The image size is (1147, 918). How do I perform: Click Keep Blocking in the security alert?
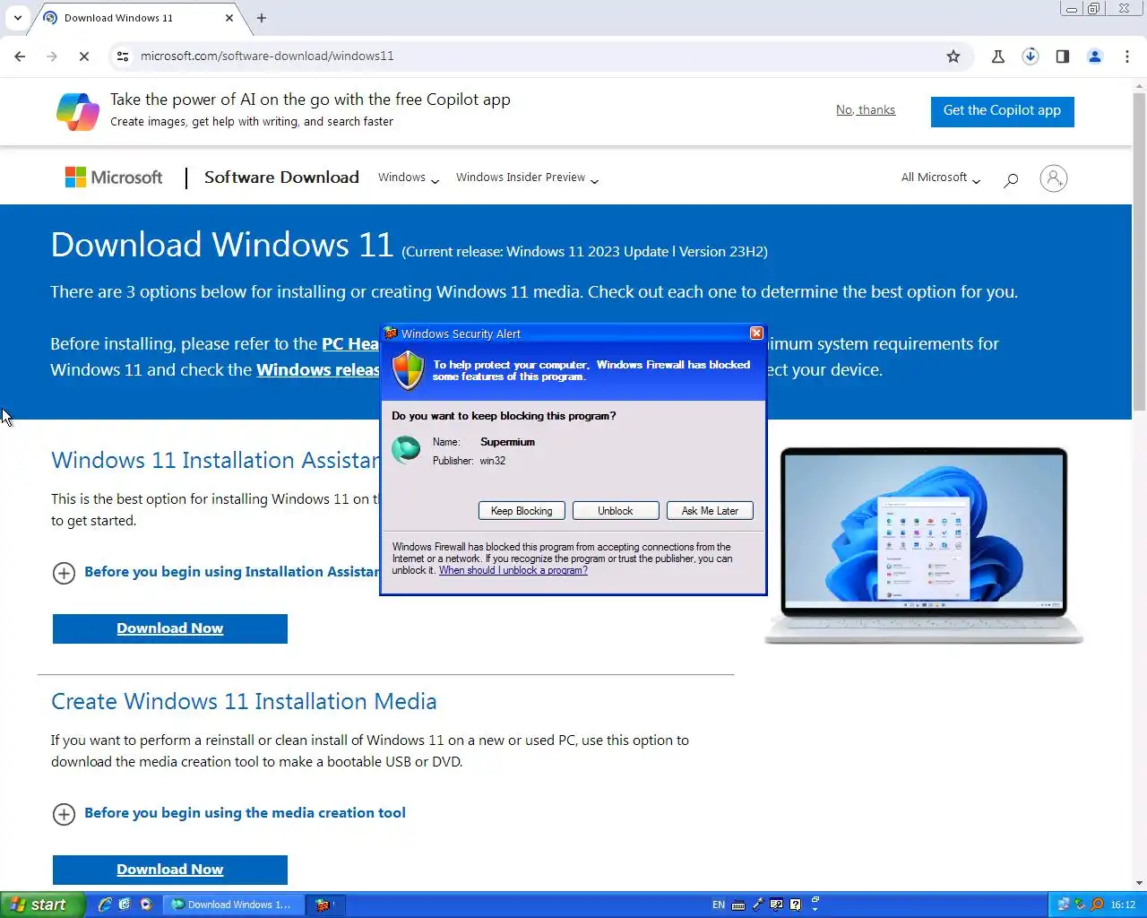point(522,511)
